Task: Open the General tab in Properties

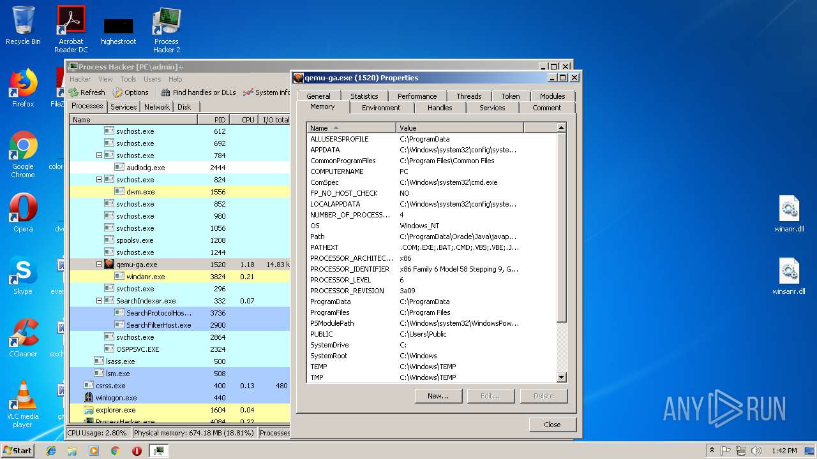Action: click(318, 96)
